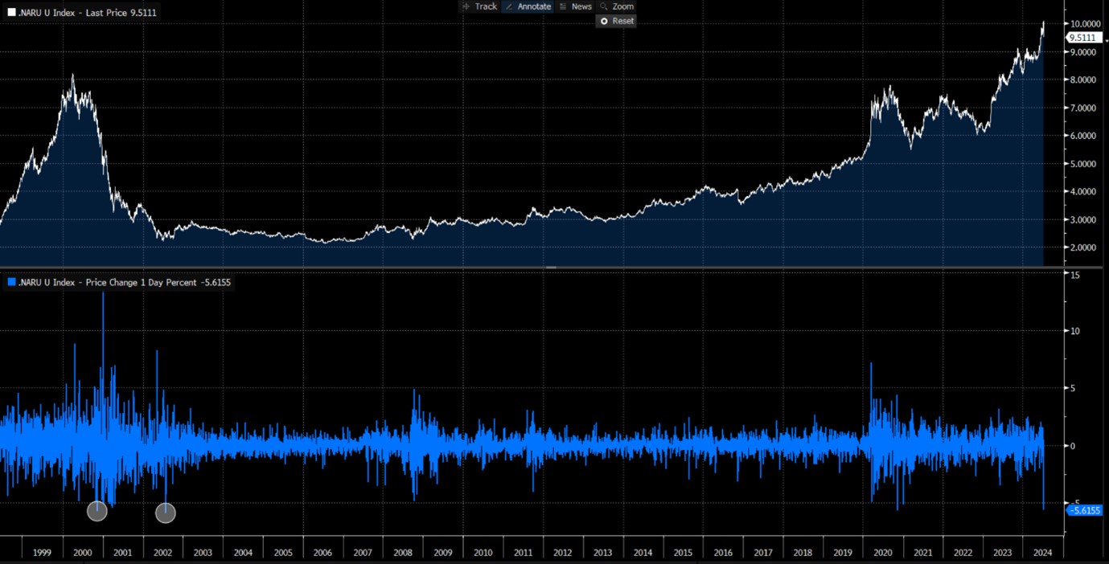Select the 4.0000 axis label
Viewport: 1109px width, 564px height.
(x=1083, y=192)
